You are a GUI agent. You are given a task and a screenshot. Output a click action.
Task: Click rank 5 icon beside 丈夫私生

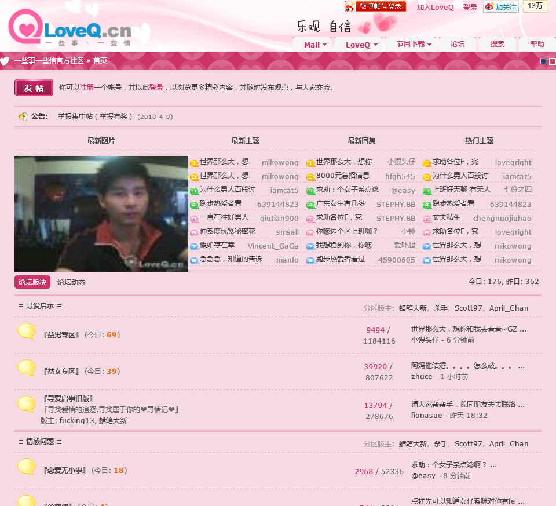pos(427,219)
